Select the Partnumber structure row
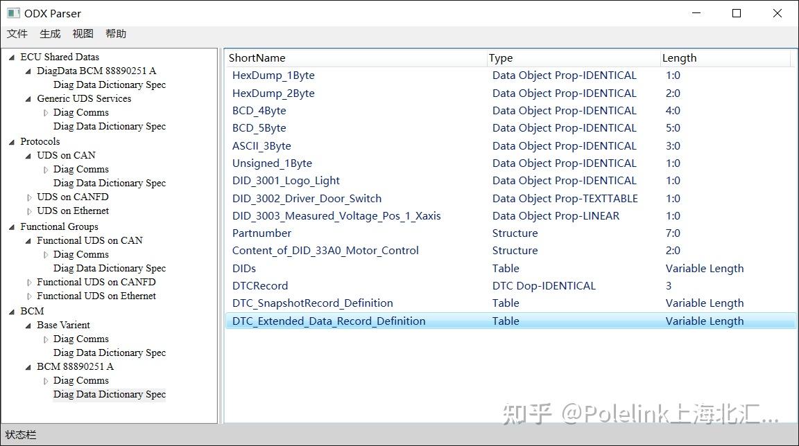Viewport: 799px width, 446px height. coord(261,233)
